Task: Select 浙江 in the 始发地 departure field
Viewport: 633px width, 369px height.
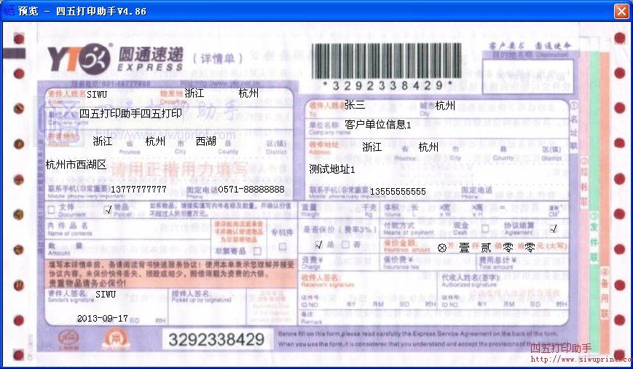Action: (x=194, y=93)
